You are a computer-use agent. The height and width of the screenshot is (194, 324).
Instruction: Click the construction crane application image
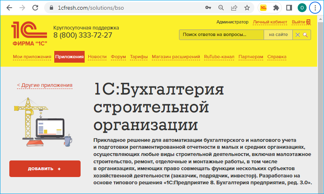43,122
